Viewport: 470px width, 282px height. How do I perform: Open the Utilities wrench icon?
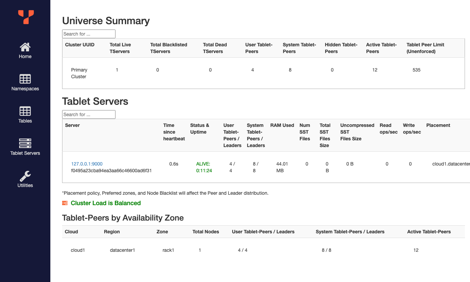click(x=25, y=176)
